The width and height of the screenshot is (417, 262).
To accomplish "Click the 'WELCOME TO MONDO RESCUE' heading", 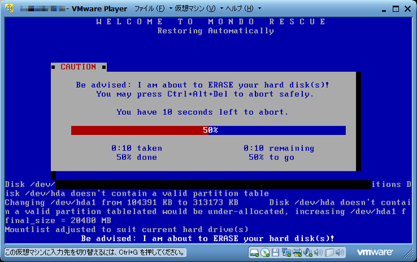I will 211,22.
